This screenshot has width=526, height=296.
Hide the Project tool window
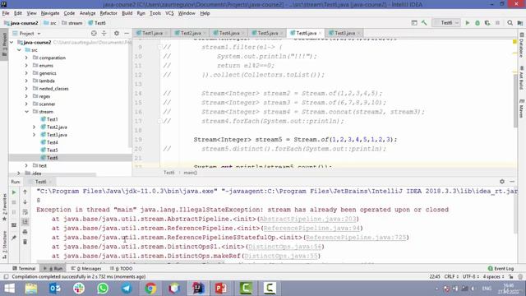click(x=127, y=33)
